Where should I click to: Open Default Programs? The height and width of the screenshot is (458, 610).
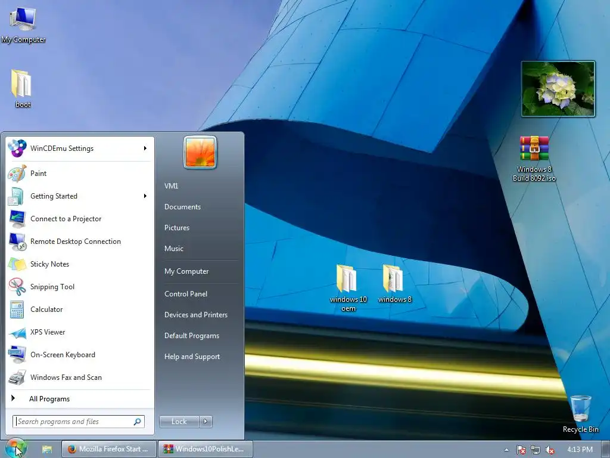[x=191, y=336]
